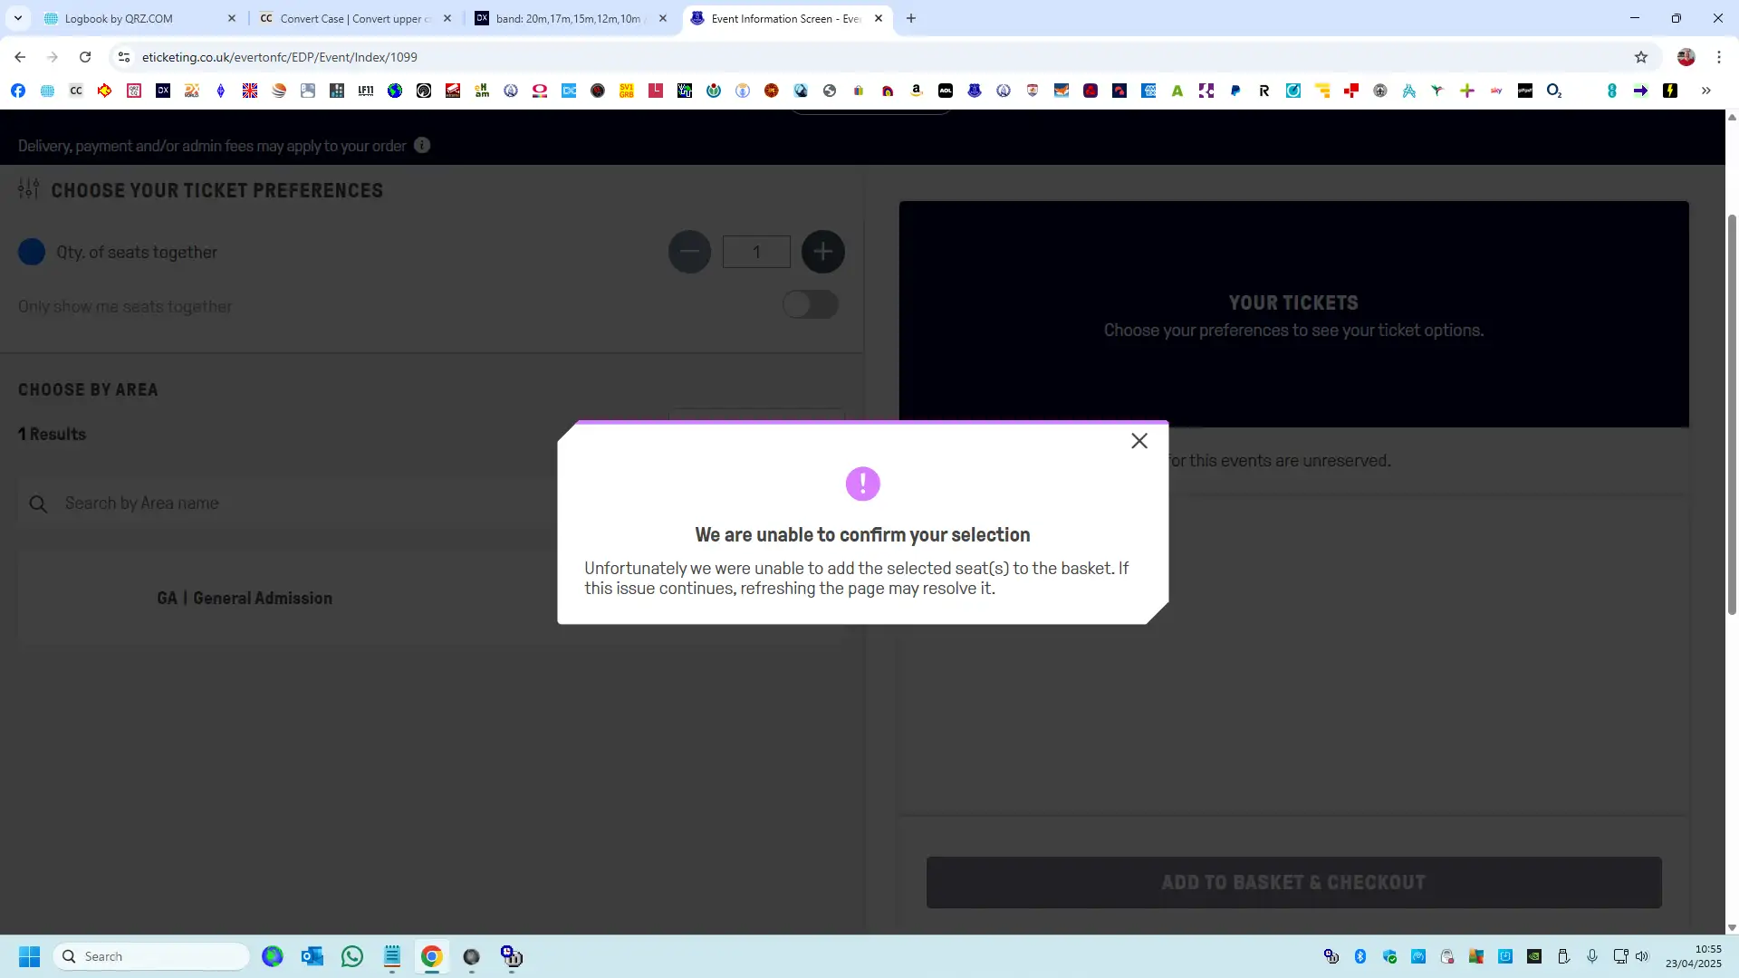Image resolution: width=1739 pixels, height=978 pixels.
Task: Toggle Only show me seats together
Action: (810, 305)
